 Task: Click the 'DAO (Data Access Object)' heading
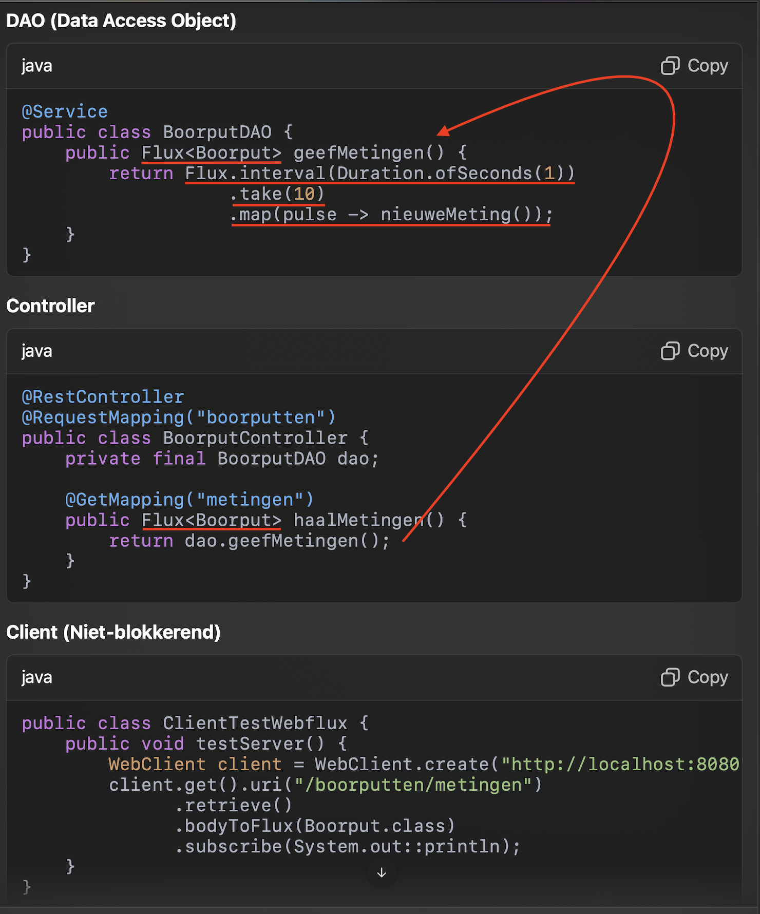coord(121,21)
